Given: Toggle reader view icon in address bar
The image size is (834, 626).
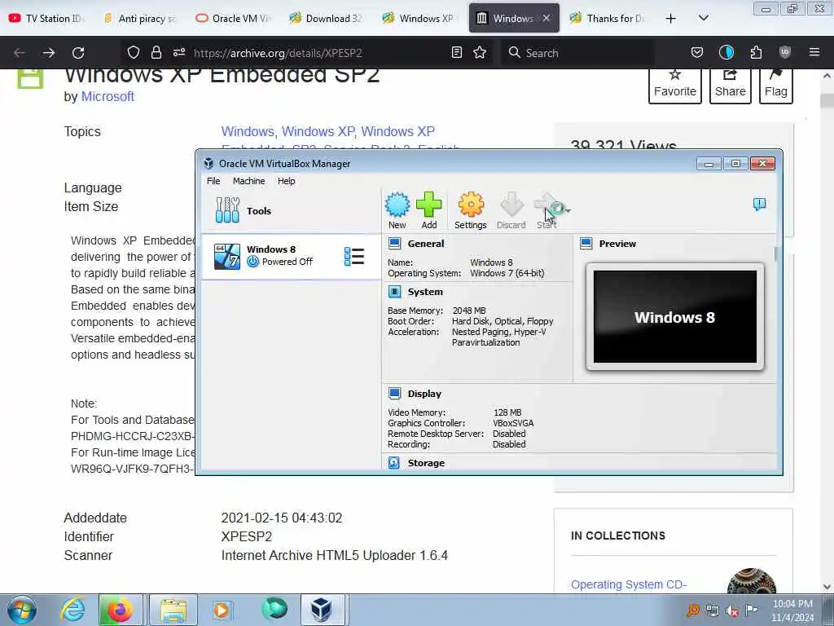Looking at the screenshot, I should pos(456,52).
